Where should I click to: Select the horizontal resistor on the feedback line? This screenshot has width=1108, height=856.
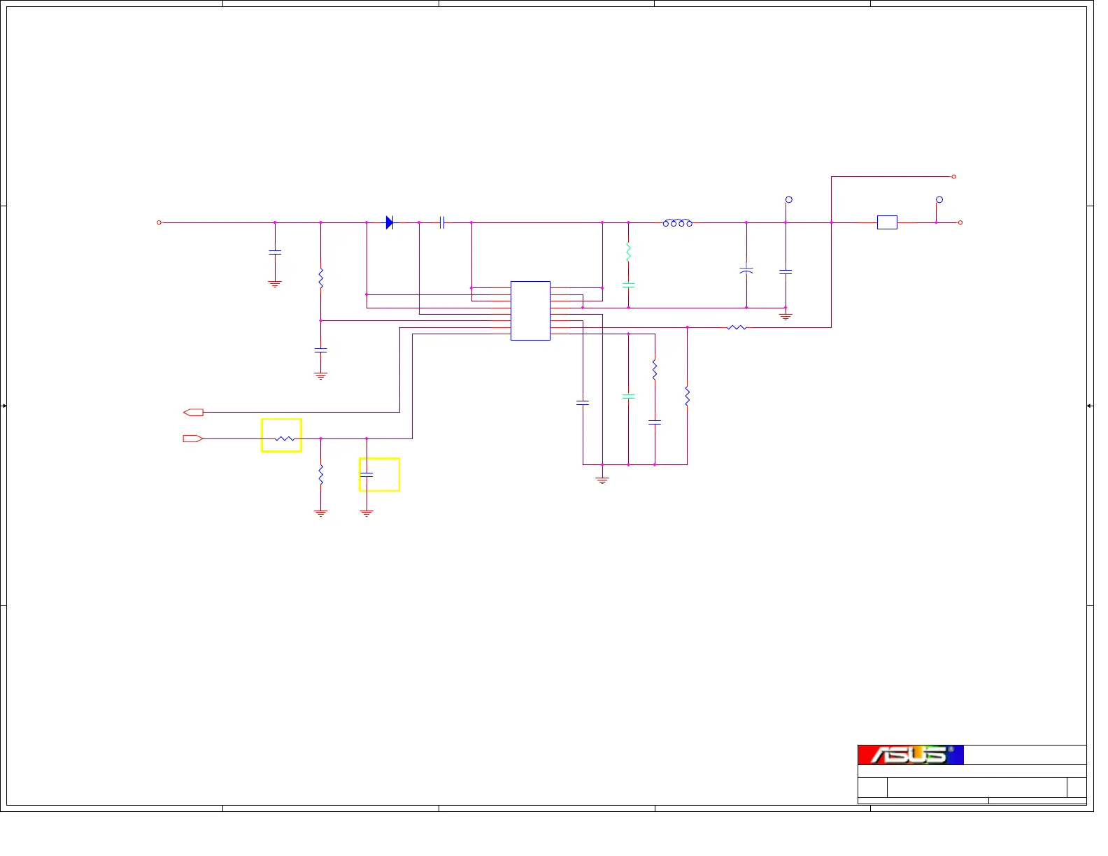737,327
